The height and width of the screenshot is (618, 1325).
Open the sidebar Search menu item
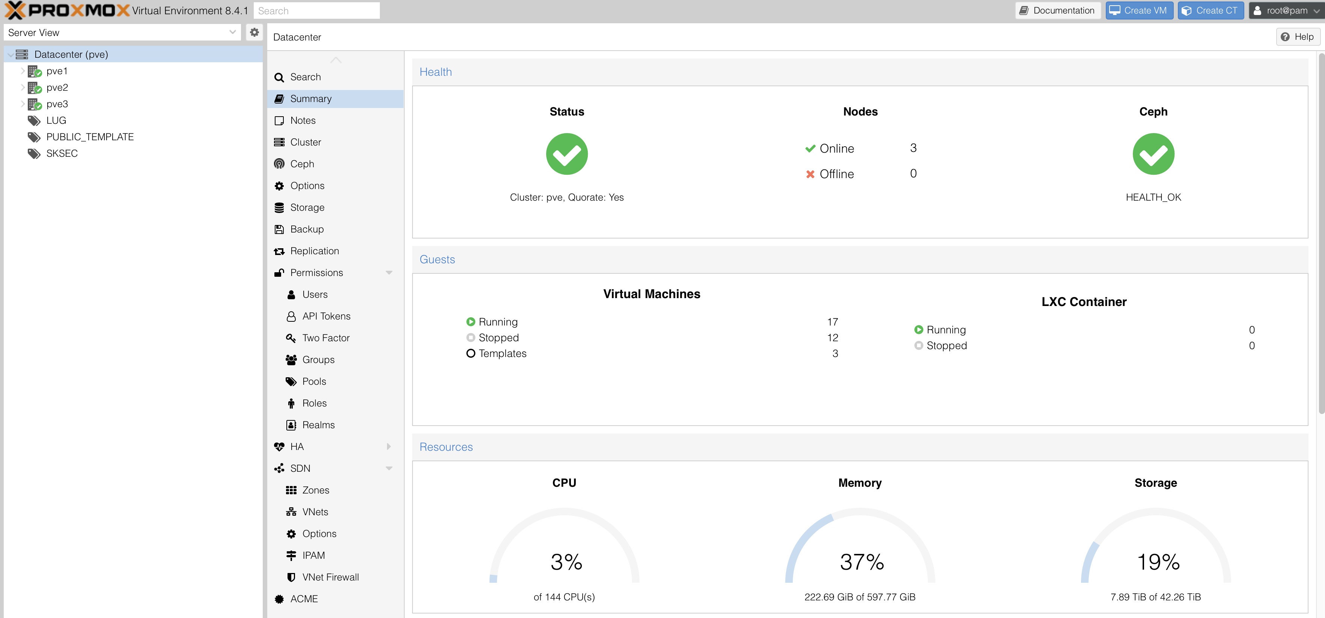coord(335,77)
